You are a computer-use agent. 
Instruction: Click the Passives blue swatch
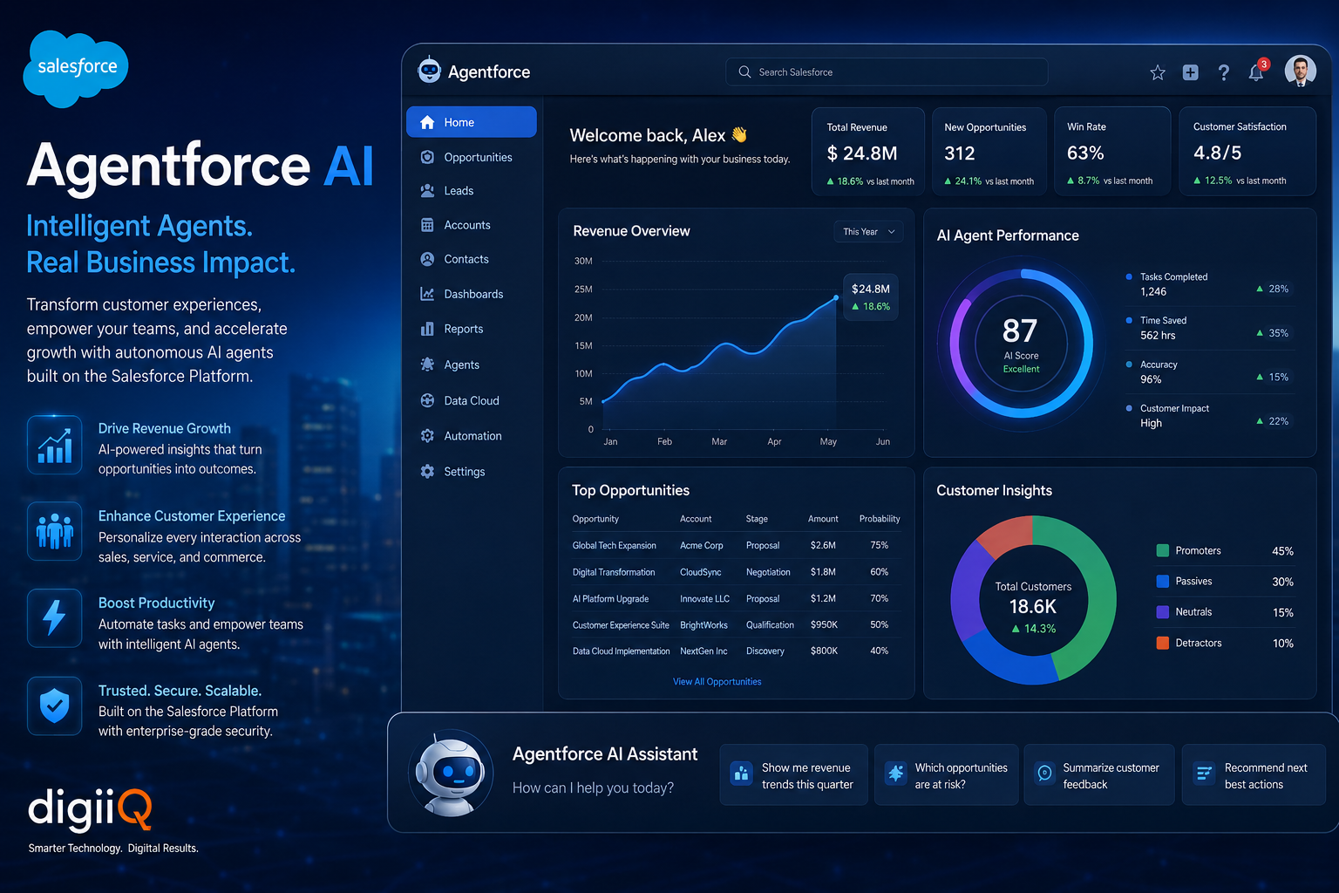(x=1162, y=581)
